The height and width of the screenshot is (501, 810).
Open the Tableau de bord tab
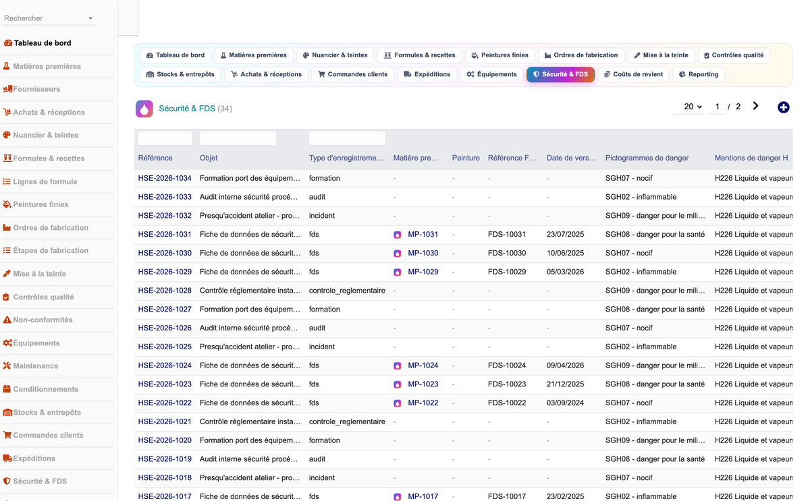point(176,55)
